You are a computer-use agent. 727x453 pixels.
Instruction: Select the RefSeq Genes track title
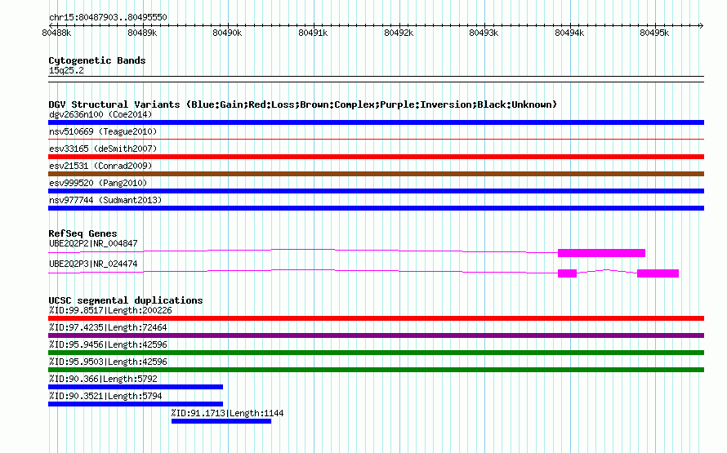tap(83, 233)
